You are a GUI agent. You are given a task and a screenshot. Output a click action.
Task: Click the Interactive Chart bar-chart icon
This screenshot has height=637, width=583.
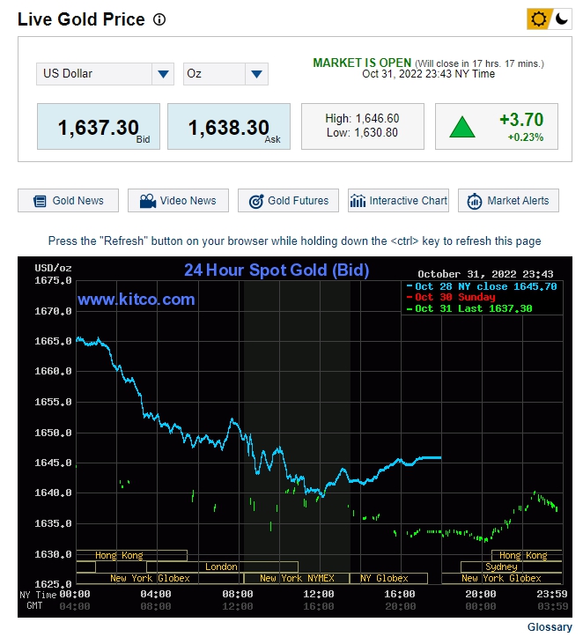(x=358, y=200)
